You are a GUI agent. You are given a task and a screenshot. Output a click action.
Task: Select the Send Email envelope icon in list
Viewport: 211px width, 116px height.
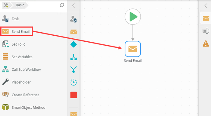click(5, 31)
